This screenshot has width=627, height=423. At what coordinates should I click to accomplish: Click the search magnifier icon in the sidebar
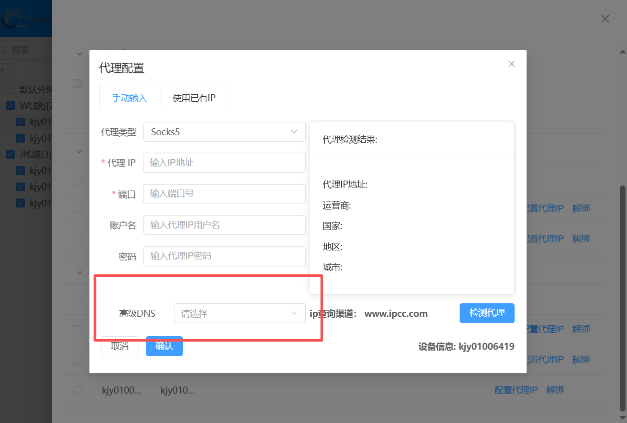pyautogui.click(x=4, y=50)
